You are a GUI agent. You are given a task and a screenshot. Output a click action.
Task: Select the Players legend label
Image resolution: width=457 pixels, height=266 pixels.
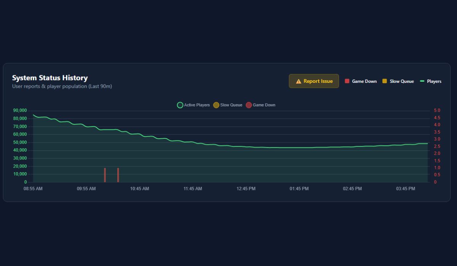[x=434, y=81]
